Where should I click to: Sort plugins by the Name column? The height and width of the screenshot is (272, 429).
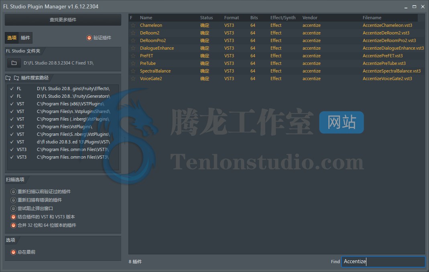pyautogui.click(x=146, y=18)
